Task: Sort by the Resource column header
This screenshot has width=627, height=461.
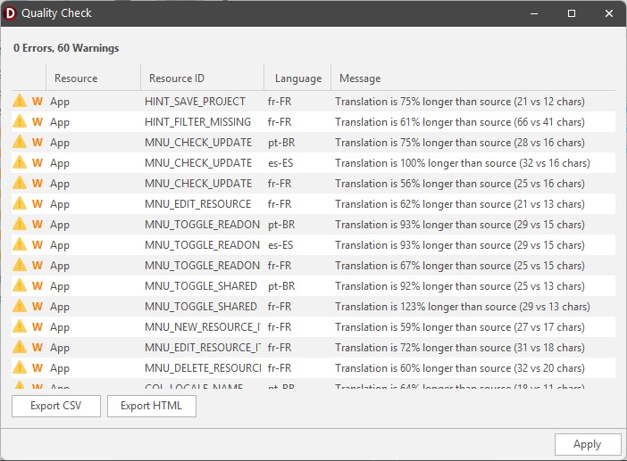Action: tap(76, 78)
